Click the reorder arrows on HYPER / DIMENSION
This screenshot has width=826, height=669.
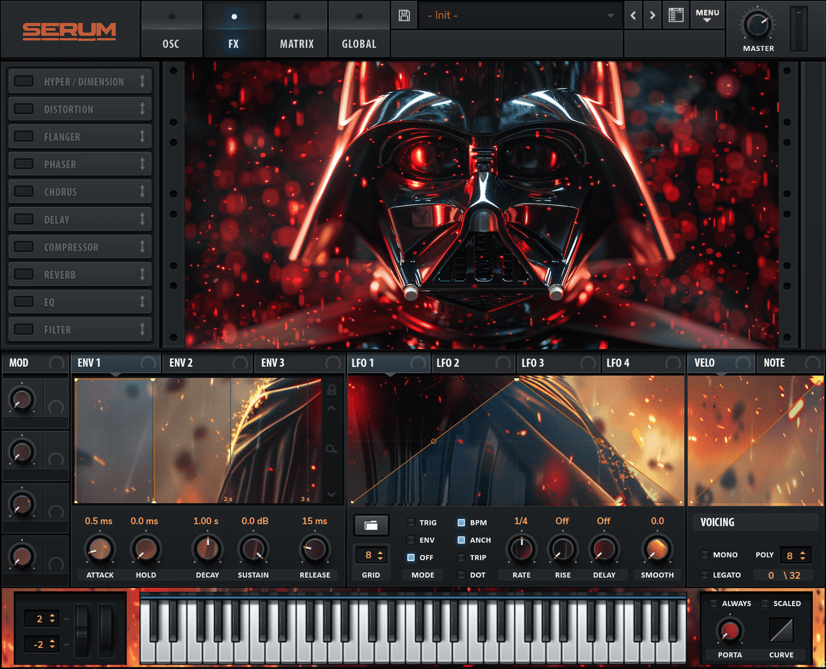point(142,81)
